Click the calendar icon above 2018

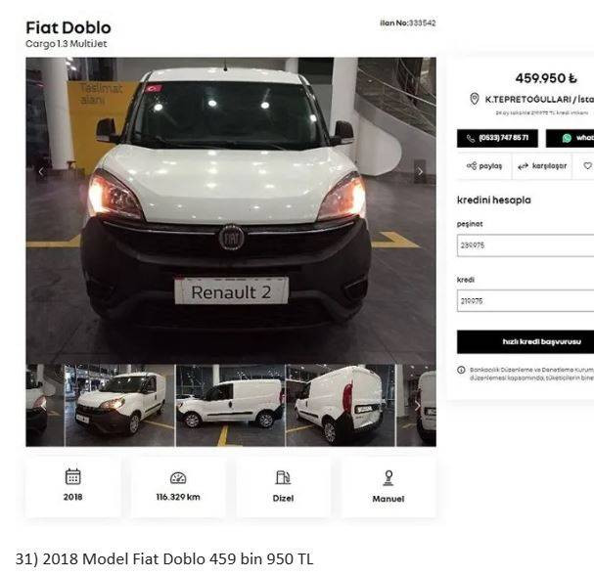[x=72, y=476]
